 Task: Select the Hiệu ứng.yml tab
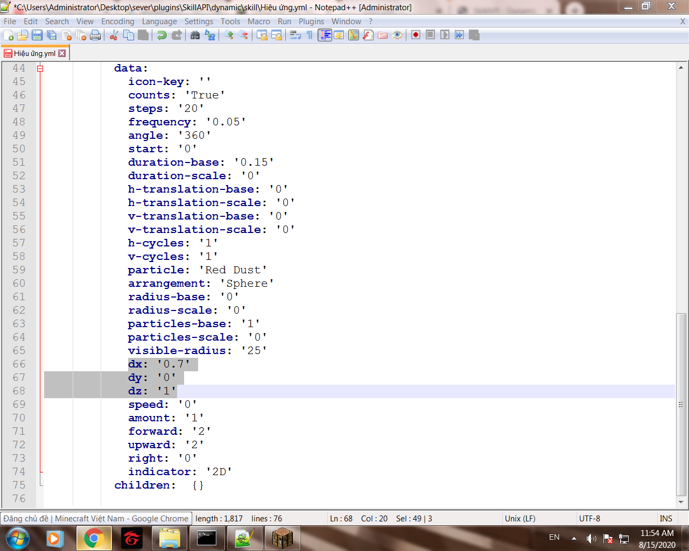pos(34,53)
